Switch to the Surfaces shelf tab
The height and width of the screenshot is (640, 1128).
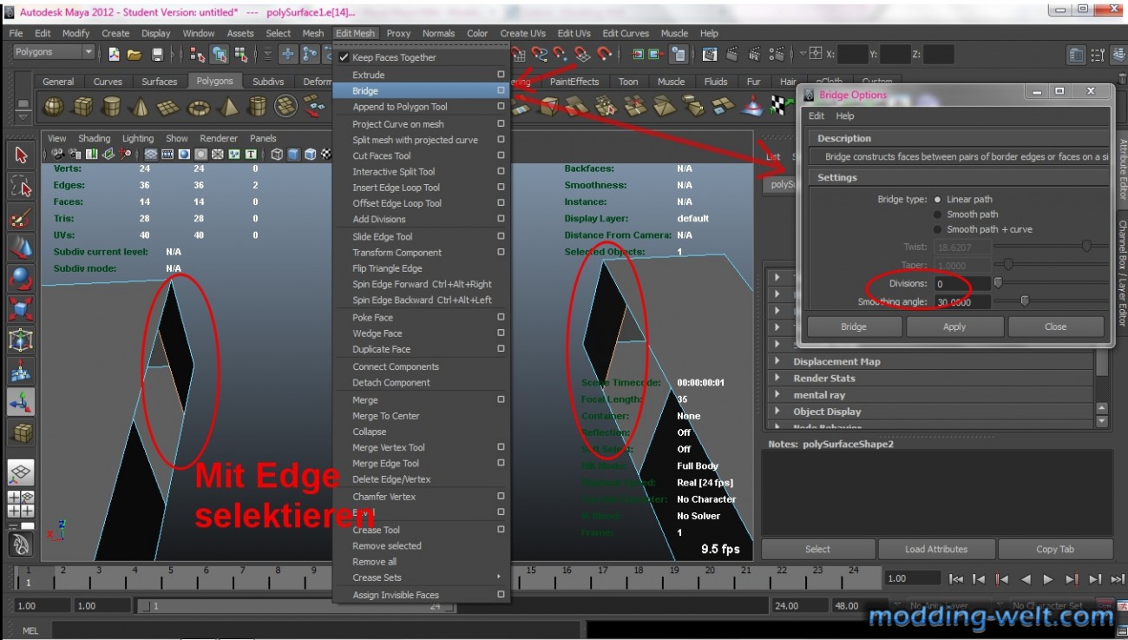(x=160, y=82)
